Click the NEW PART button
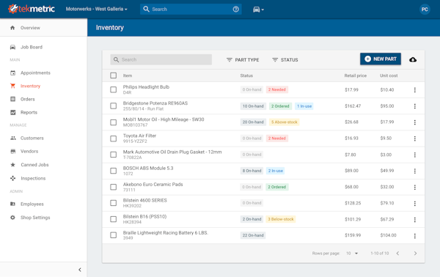 (380, 59)
